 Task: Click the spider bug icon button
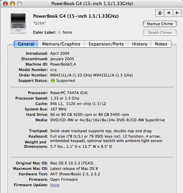pos(160,13)
